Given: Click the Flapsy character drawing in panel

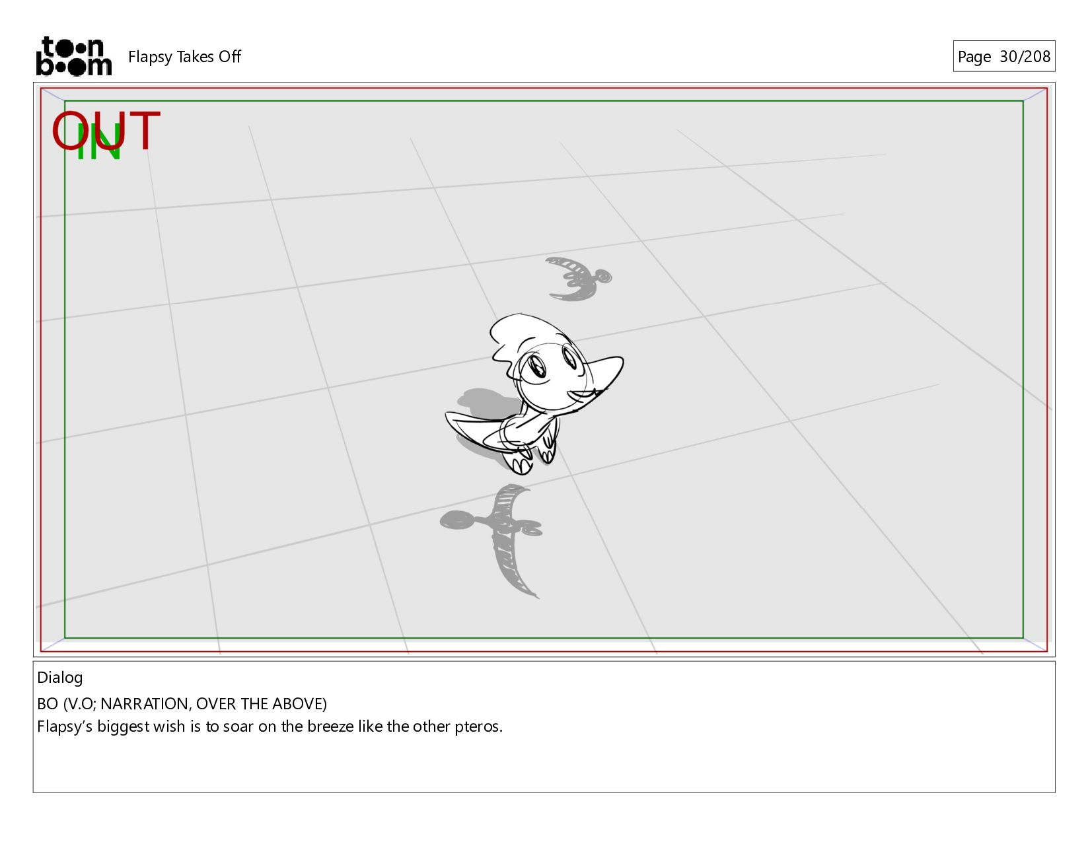Looking at the screenshot, I should pyautogui.click(x=534, y=394).
